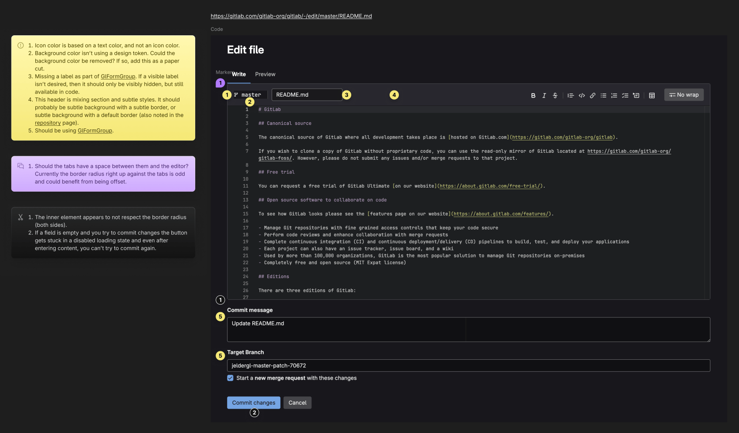Toggle the No wrap button
The width and height of the screenshot is (739, 433).
[684, 95]
